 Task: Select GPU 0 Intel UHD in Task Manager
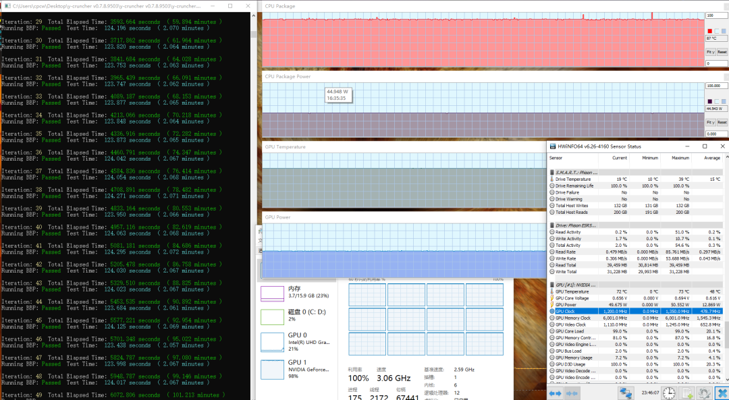click(296, 341)
